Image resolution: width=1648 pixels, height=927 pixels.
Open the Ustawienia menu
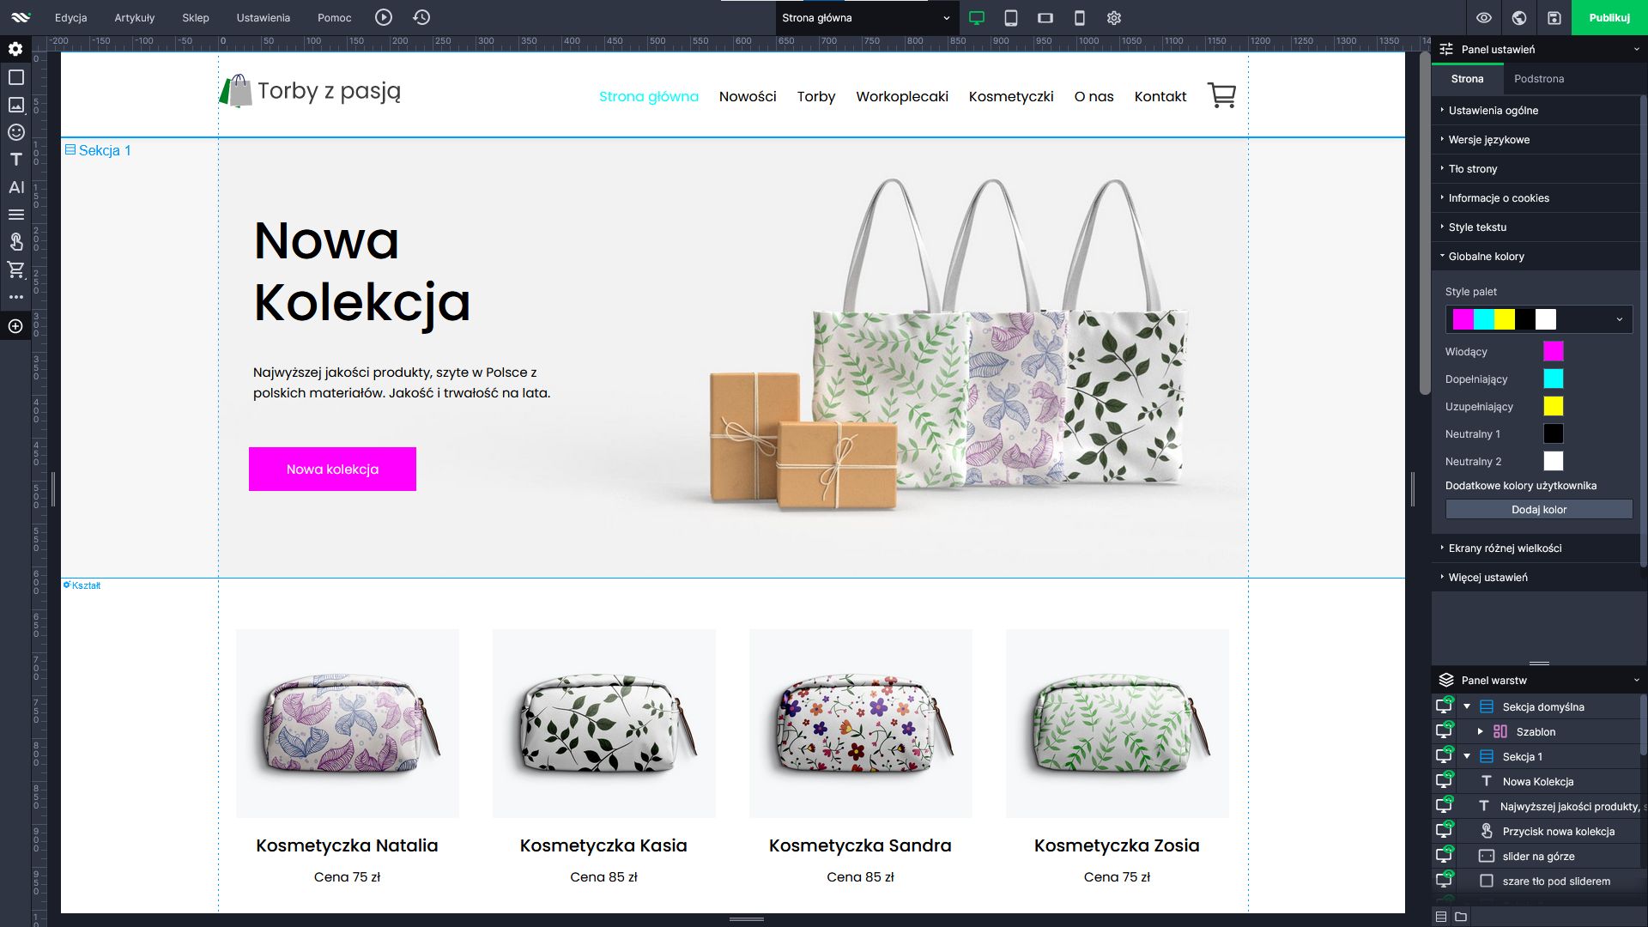point(264,17)
